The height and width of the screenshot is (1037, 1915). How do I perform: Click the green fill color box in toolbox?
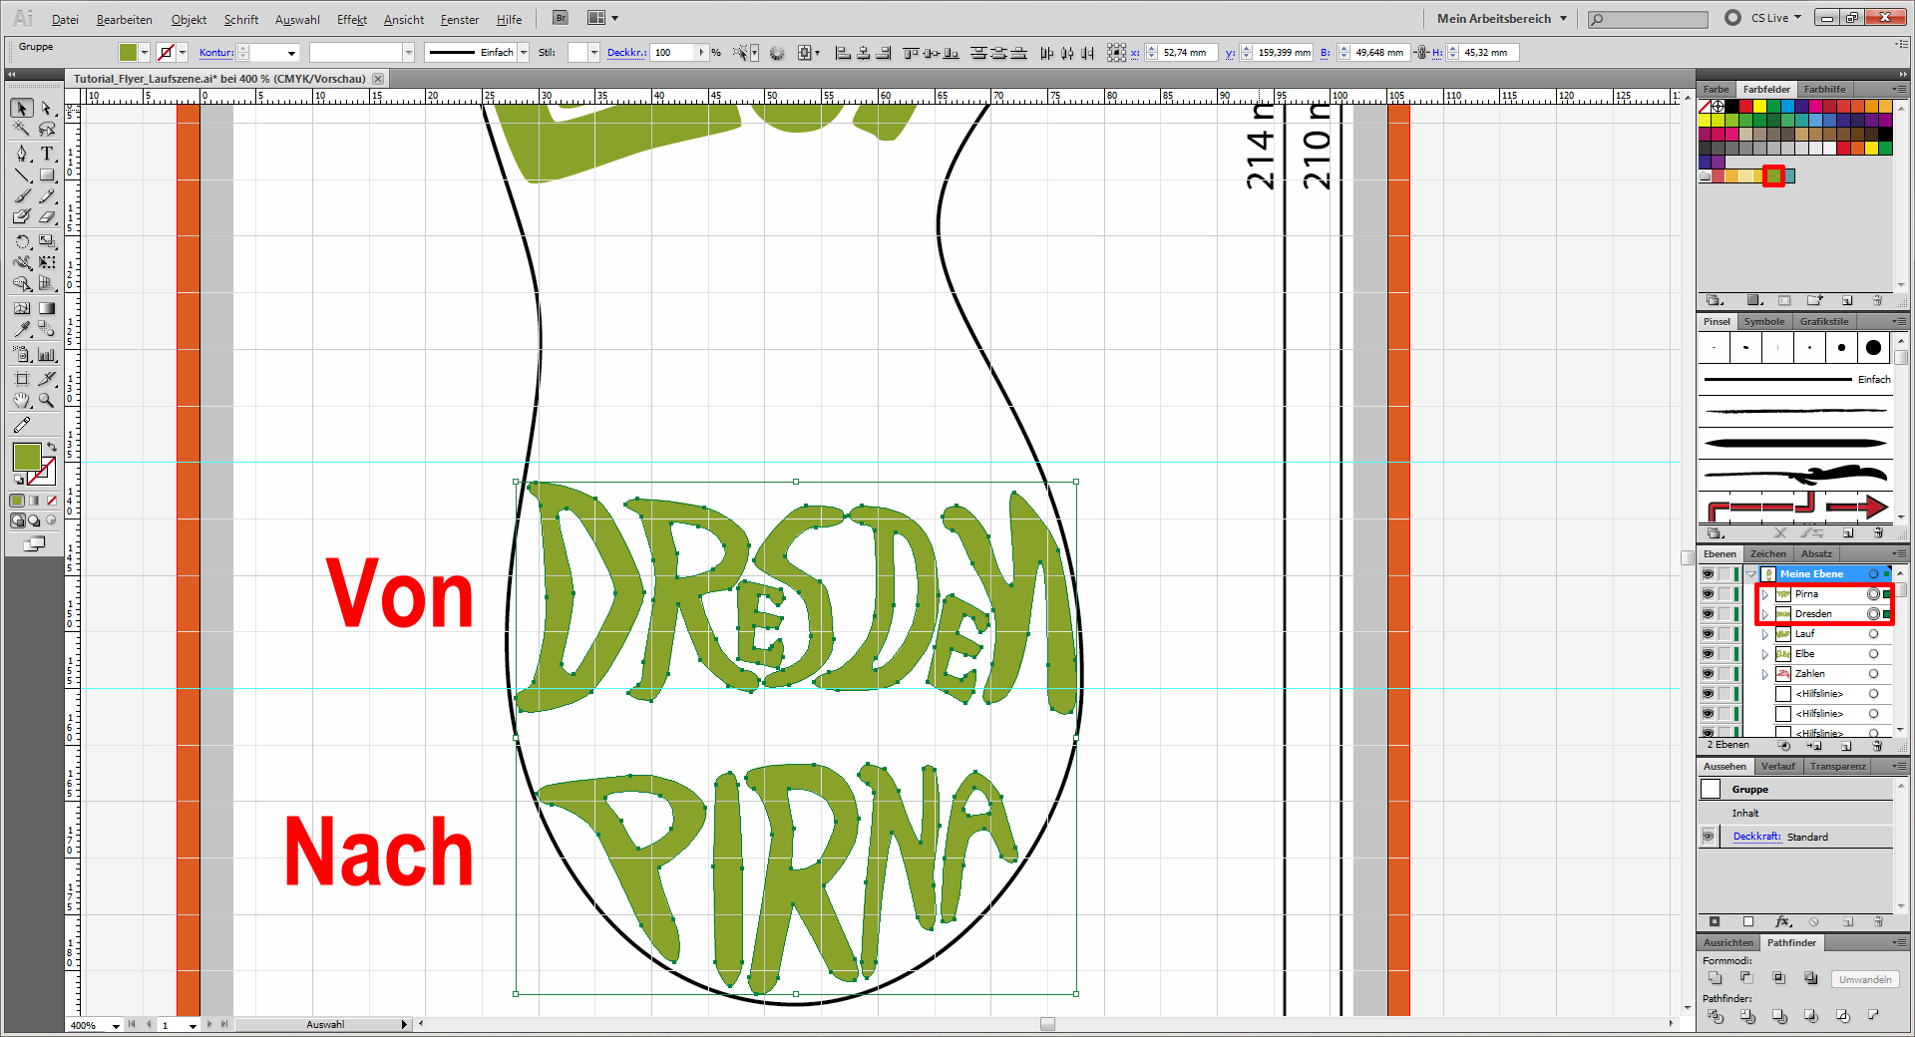tap(26, 457)
